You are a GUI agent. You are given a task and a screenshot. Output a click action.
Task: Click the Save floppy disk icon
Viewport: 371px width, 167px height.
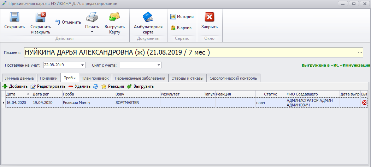[x=14, y=17]
